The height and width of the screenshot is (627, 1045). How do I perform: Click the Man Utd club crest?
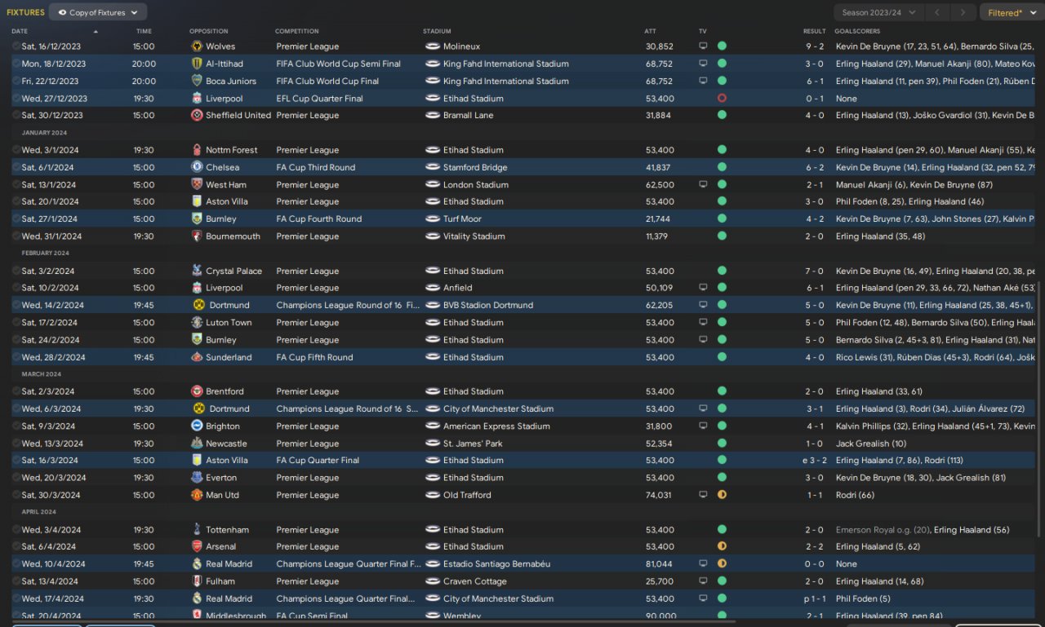[197, 495]
